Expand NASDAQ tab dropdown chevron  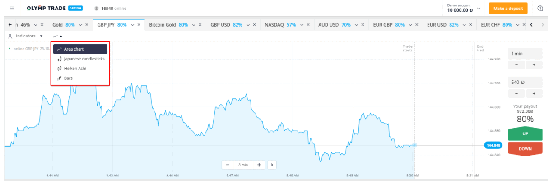point(302,25)
